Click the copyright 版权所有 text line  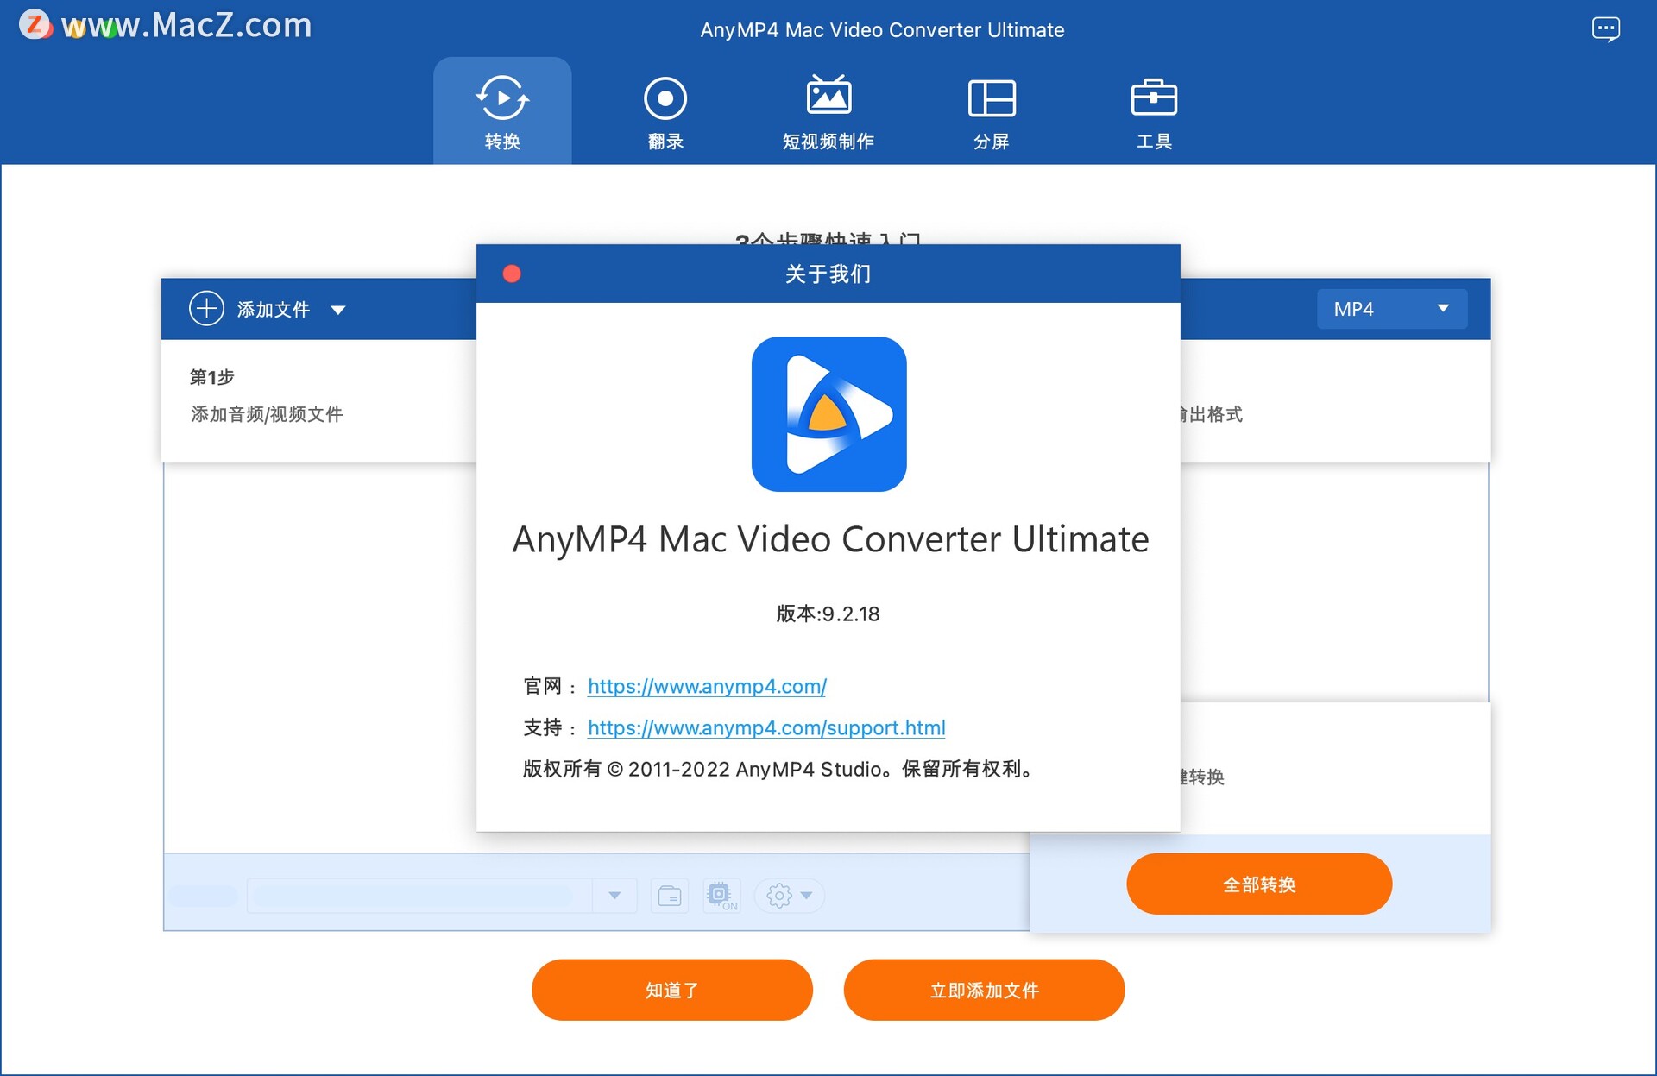point(778,769)
